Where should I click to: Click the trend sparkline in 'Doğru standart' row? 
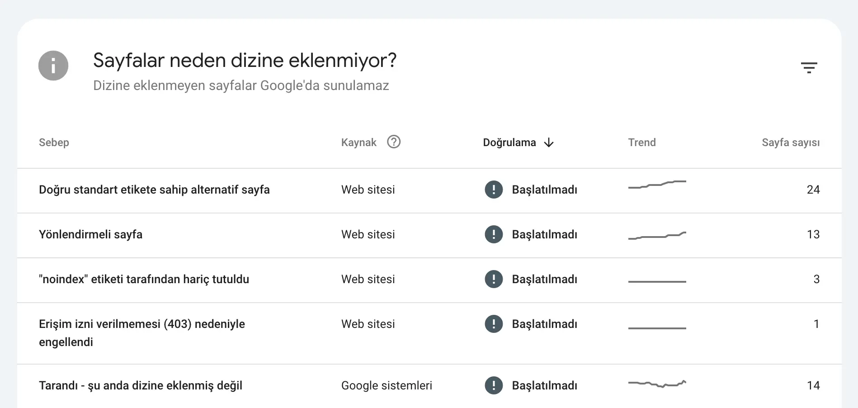(657, 184)
